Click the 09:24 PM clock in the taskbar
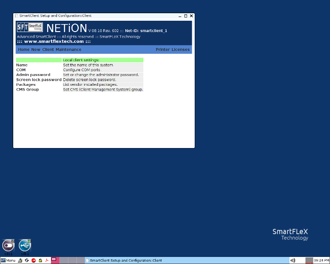Viewport: 330px width, 264px height. [x=322, y=260]
